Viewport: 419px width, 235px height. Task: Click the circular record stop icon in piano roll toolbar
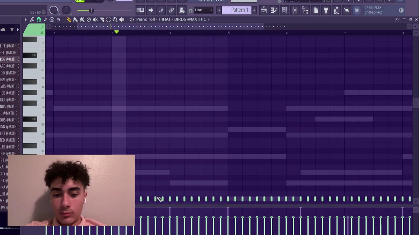click(x=52, y=20)
